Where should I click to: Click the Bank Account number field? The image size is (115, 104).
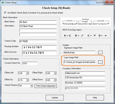coord(39,53)
